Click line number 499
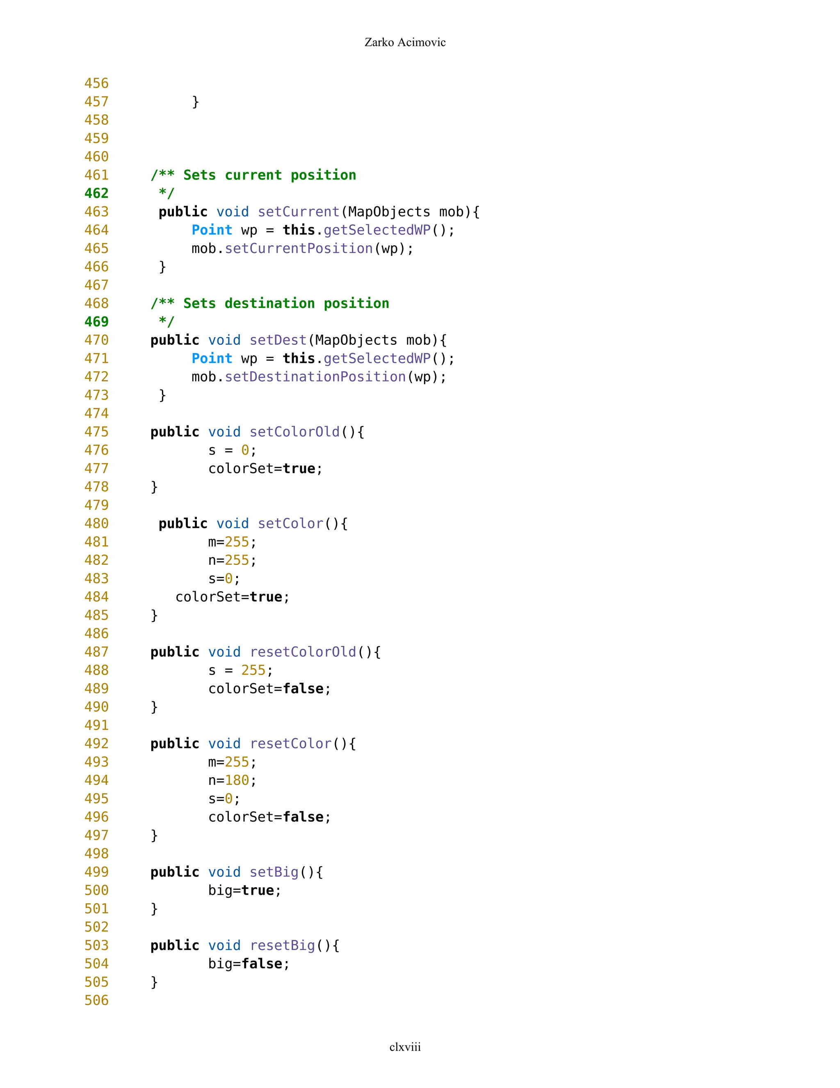The width and height of the screenshot is (840, 1088). point(96,872)
